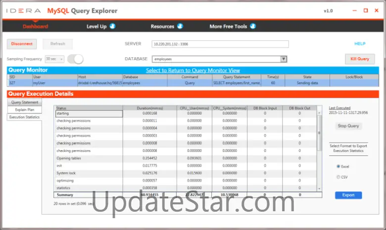
Task: Expand the DATABASE dropdown arrow
Action: point(284,59)
